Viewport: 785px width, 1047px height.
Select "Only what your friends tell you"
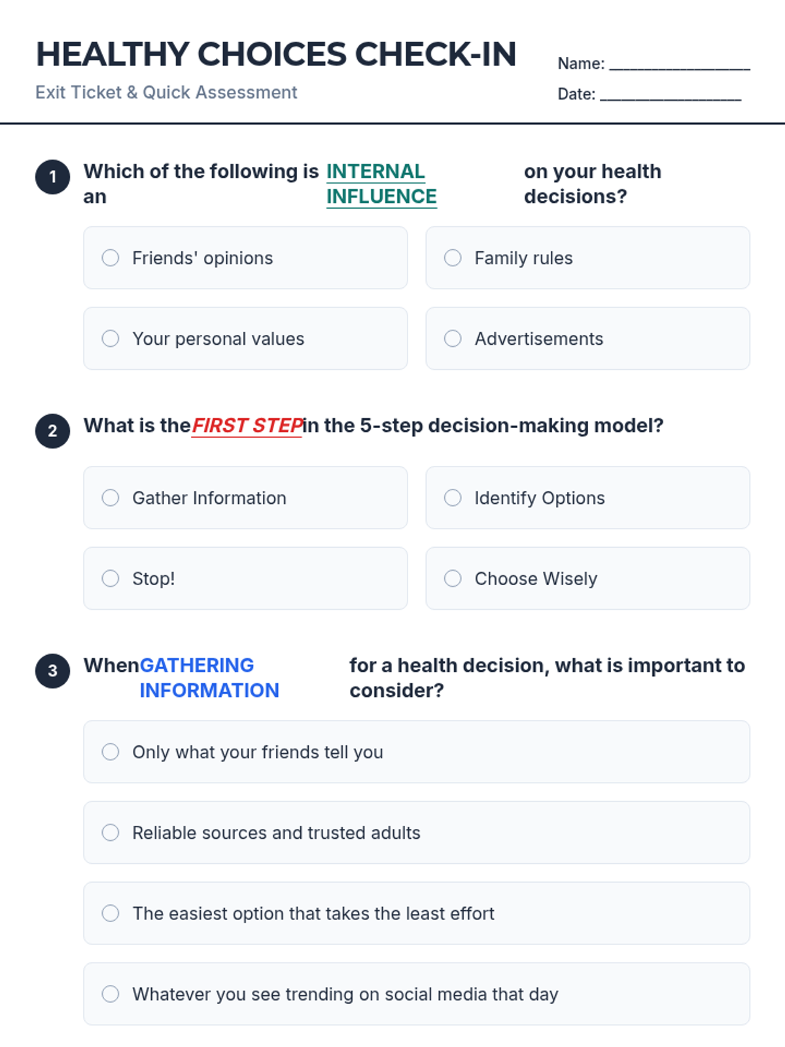[111, 752]
